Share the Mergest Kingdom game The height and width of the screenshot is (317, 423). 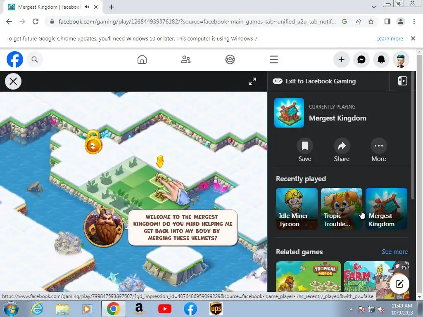pos(342,150)
